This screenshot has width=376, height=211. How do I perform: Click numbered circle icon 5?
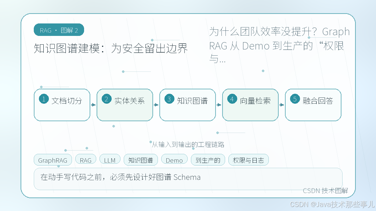(295, 99)
